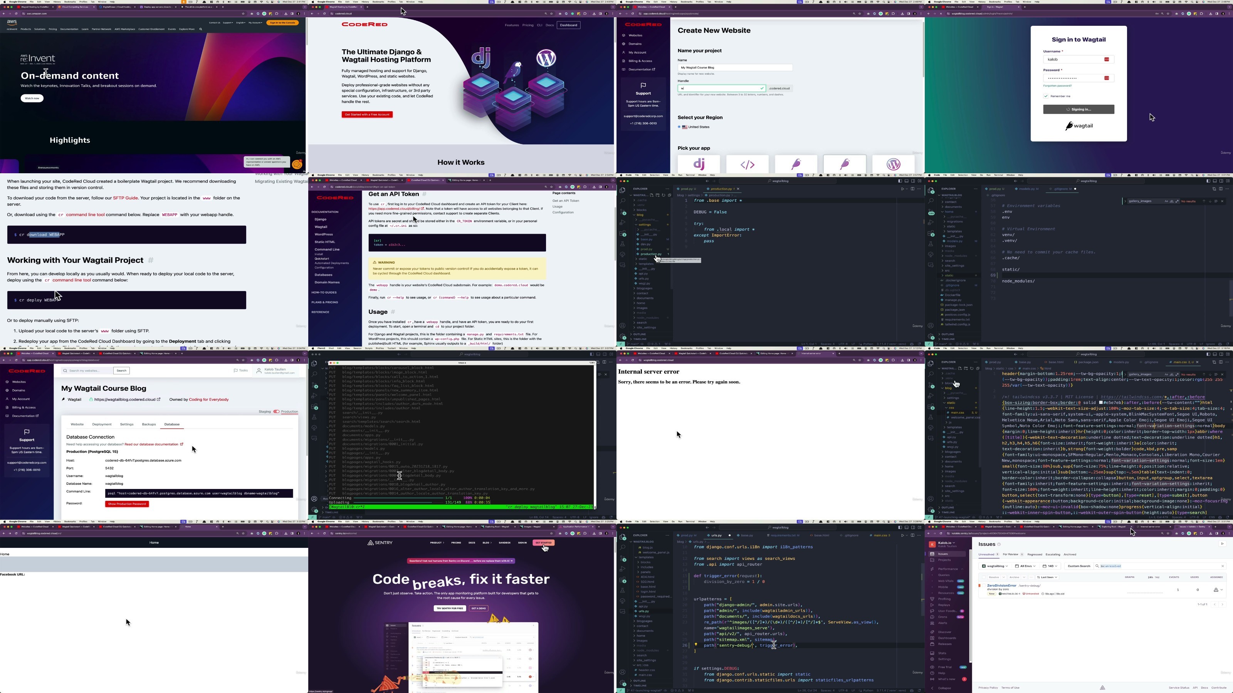Open Replays from the Sentry sidebar
Viewport: 1233px width, 693px height.
944,605
